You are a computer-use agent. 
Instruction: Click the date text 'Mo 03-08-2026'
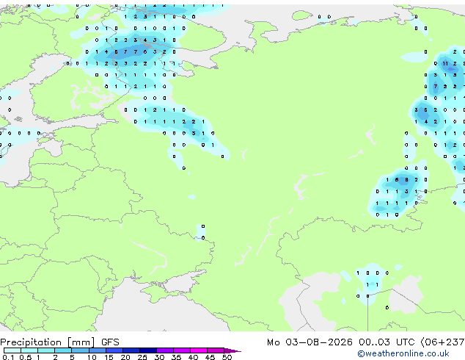pyautogui.click(x=310, y=342)
